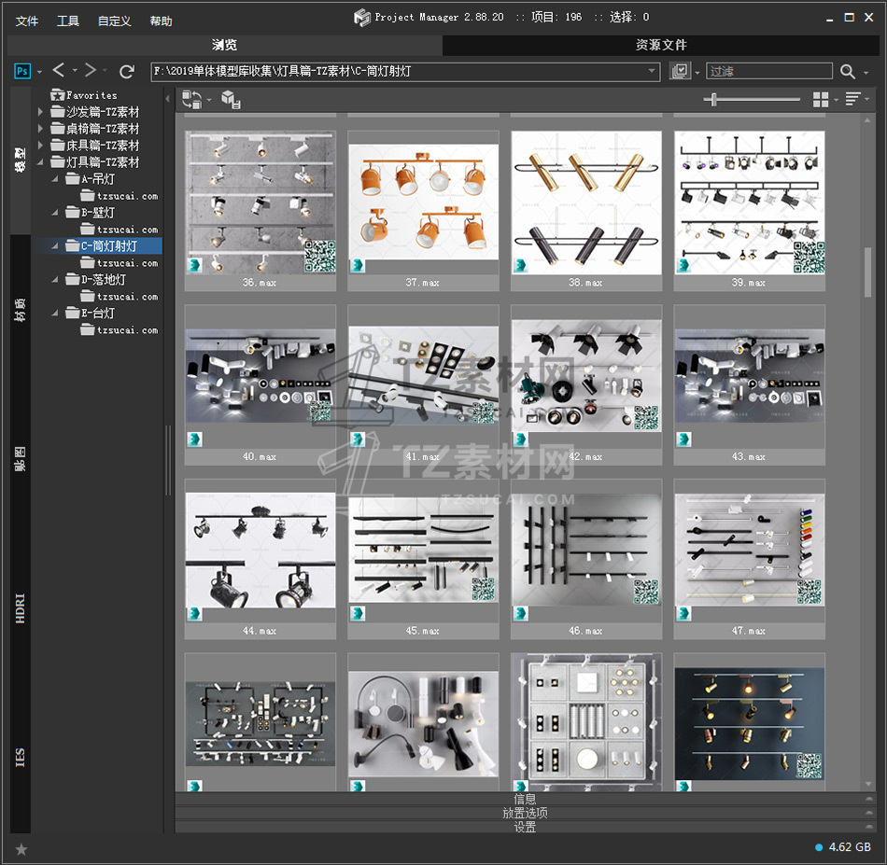The height and width of the screenshot is (865, 887).
Task: Open the sort options icon dropdown
Action: (x=852, y=100)
